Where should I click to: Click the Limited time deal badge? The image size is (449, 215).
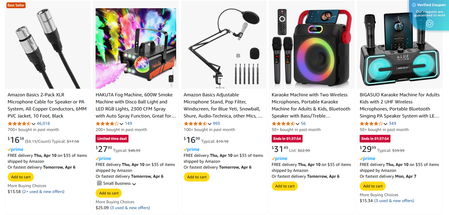click(x=112, y=138)
